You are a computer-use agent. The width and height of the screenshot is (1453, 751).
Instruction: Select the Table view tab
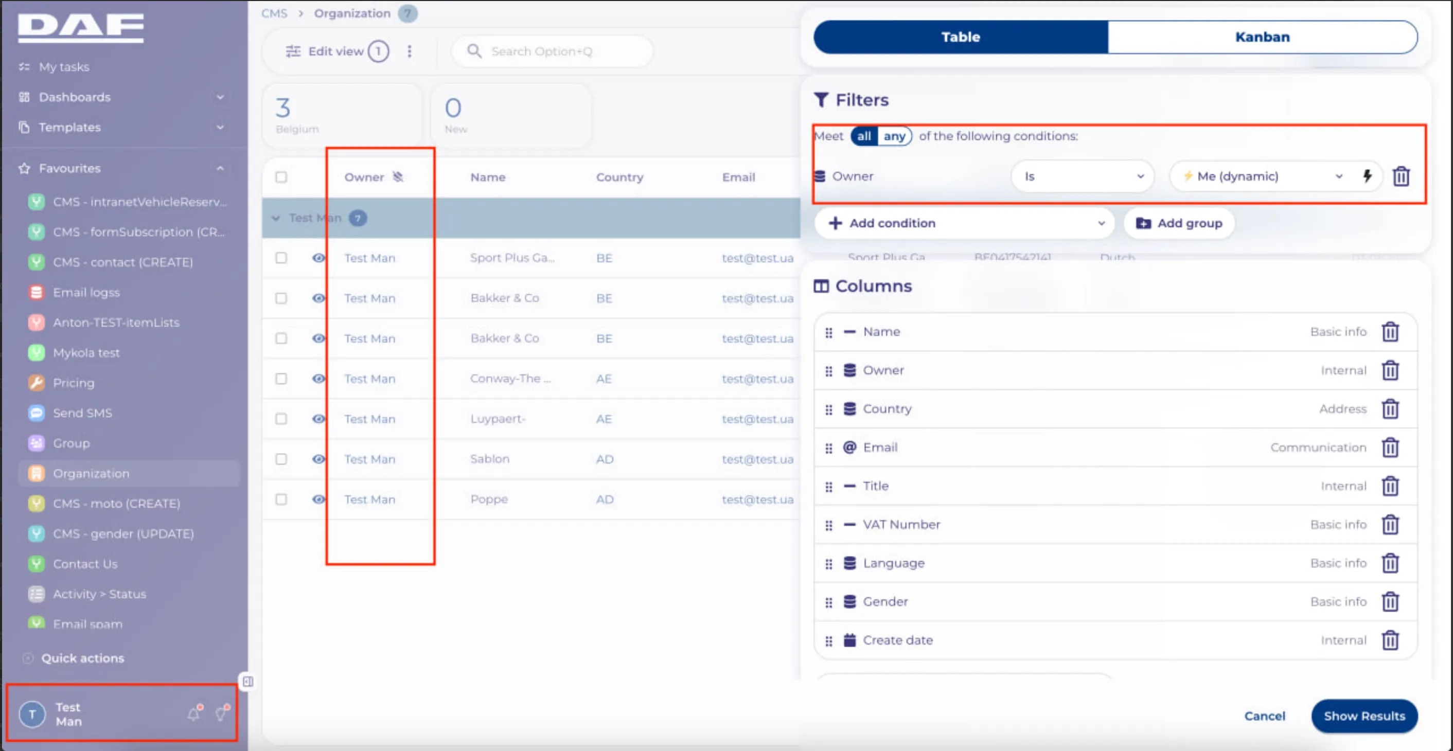[x=961, y=37]
